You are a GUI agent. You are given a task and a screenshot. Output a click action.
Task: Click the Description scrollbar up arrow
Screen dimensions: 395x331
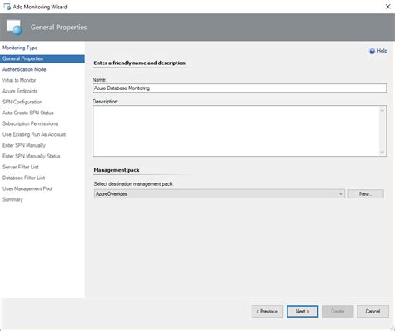click(x=382, y=110)
